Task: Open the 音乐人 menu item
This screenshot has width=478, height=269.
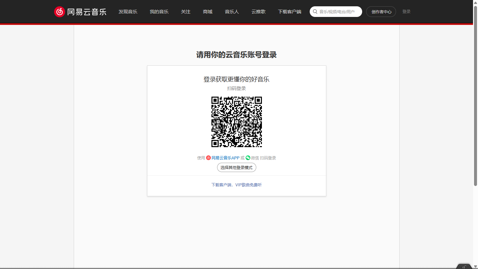Action: [232, 12]
